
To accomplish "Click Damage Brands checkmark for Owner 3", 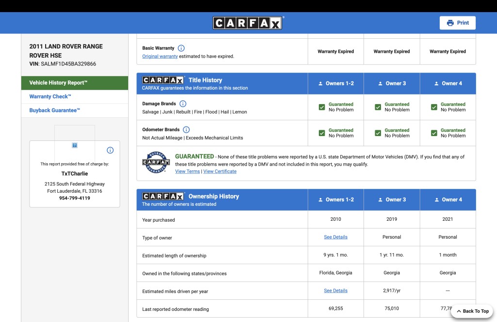I will [378, 107].
